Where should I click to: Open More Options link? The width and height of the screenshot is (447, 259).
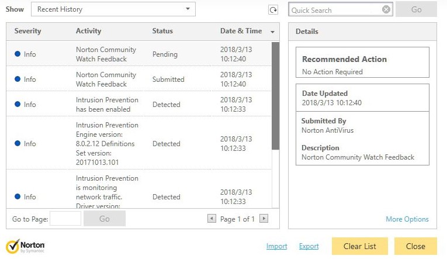(407, 219)
